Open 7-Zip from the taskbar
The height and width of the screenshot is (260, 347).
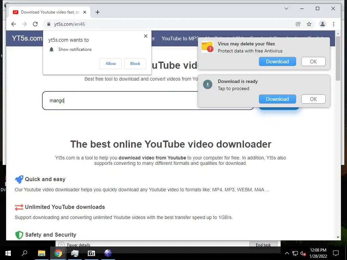pyautogui.click(x=91, y=253)
